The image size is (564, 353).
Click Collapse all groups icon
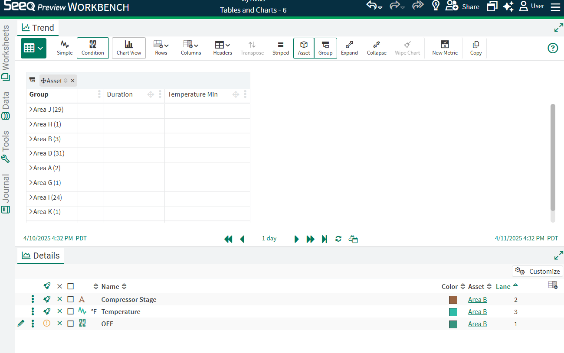(x=376, y=48)
